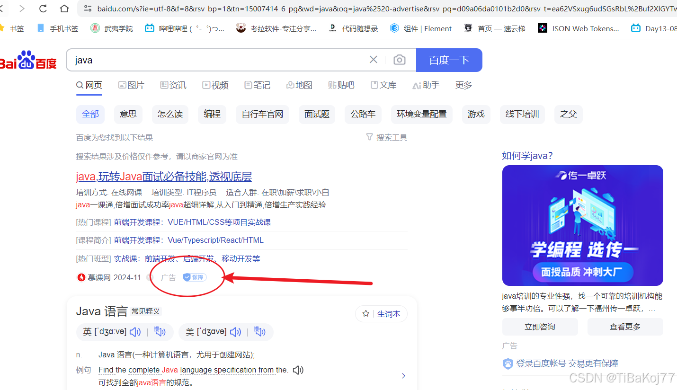677x390 pixels.
Task: Play example sentence audio speaker
Action: pyautogui.click(x=298, y=370)
